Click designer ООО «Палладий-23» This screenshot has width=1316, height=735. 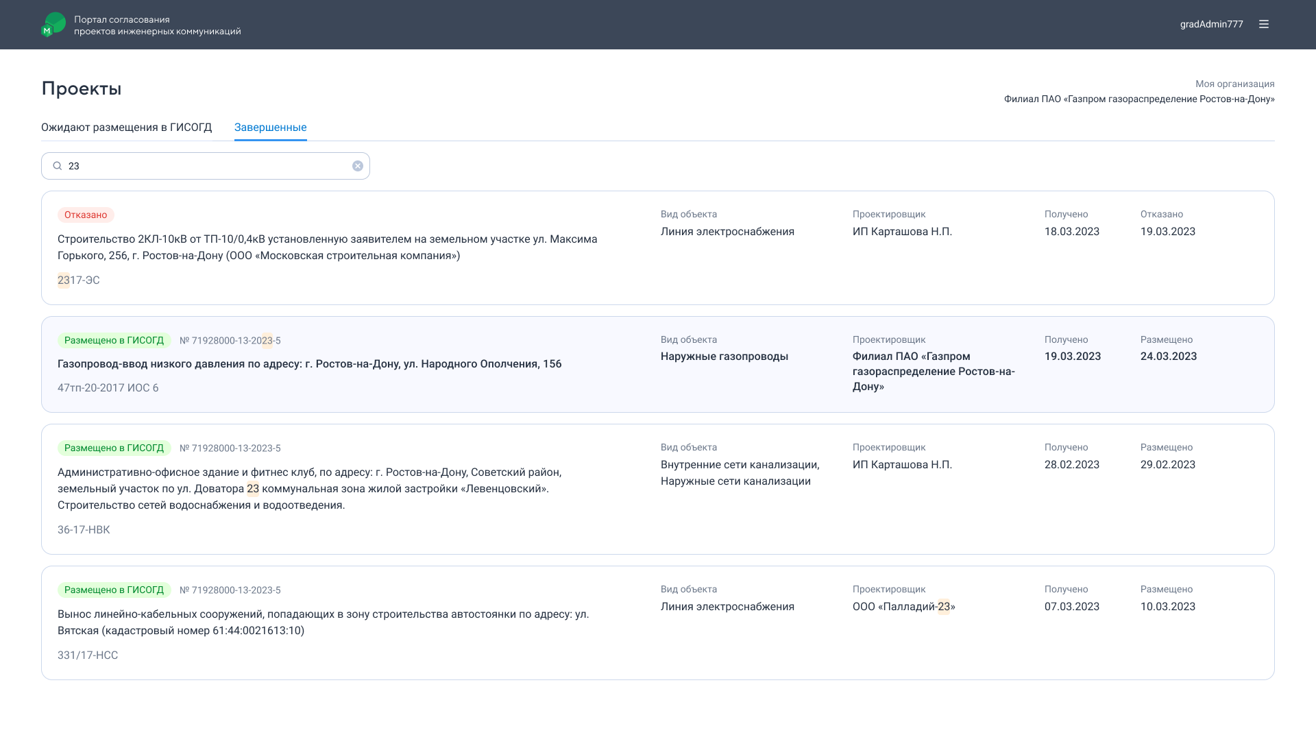[904, 607]
